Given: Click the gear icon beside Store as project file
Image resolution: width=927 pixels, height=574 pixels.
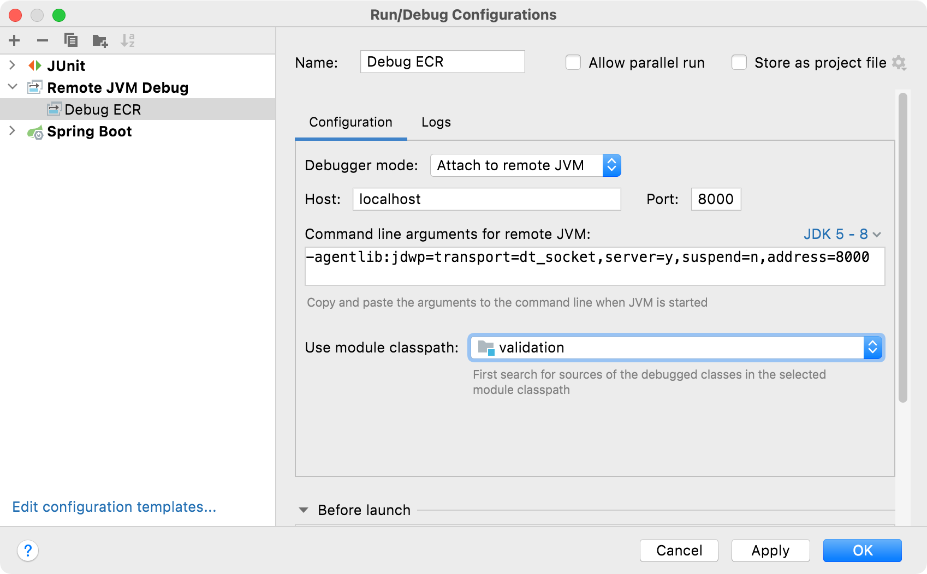Looking at the screenshot, I should click(899, 63).
